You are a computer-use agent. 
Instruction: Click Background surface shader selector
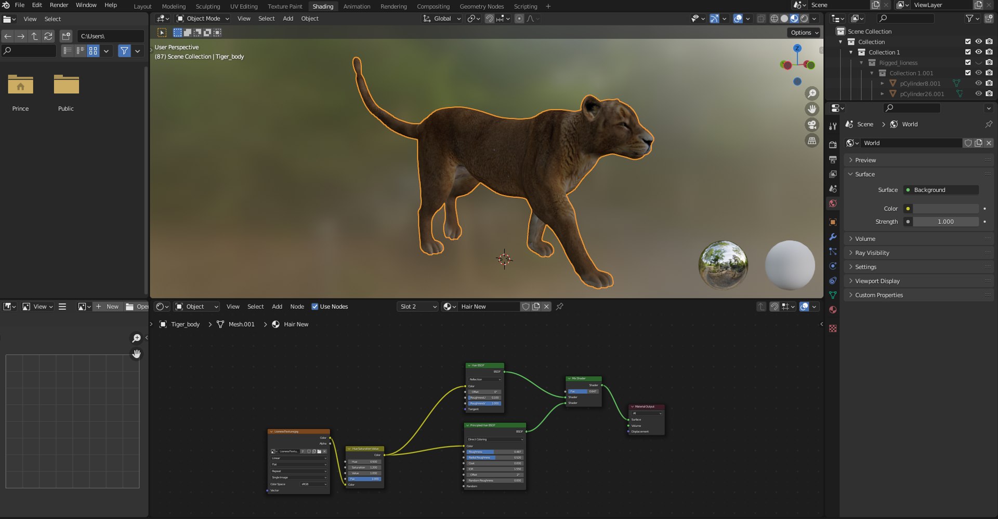(x=941, y=190)
